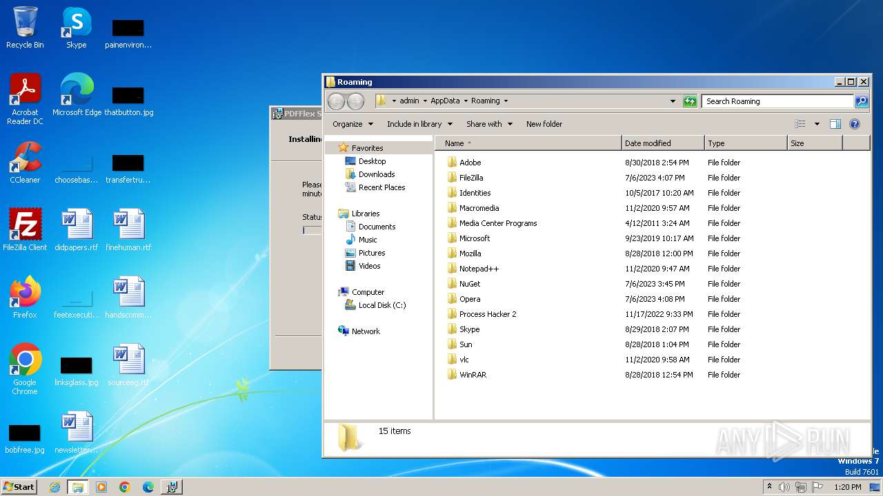Open Music library in sidebar
Image resolution: width=883 pixels, height=496 pixels.
(368, 240)
